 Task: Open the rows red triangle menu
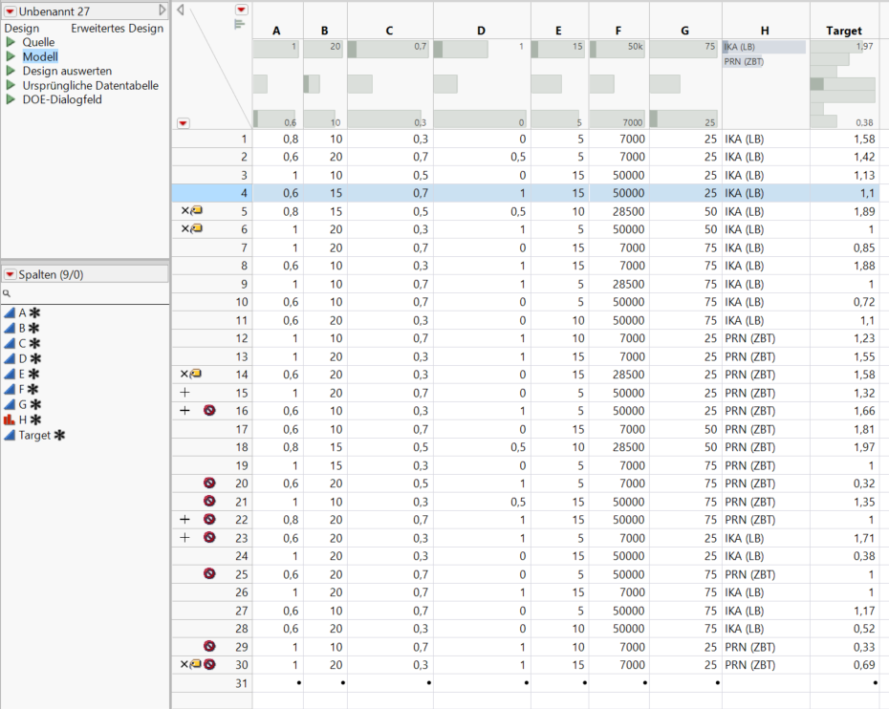tap(184, 122)
